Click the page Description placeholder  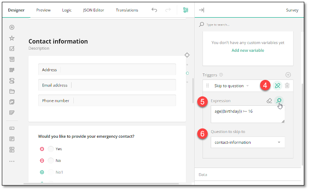click(x=39, y=48)
